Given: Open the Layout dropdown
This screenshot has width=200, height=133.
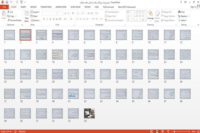Looking at the screenshot, I should [35, 12].
